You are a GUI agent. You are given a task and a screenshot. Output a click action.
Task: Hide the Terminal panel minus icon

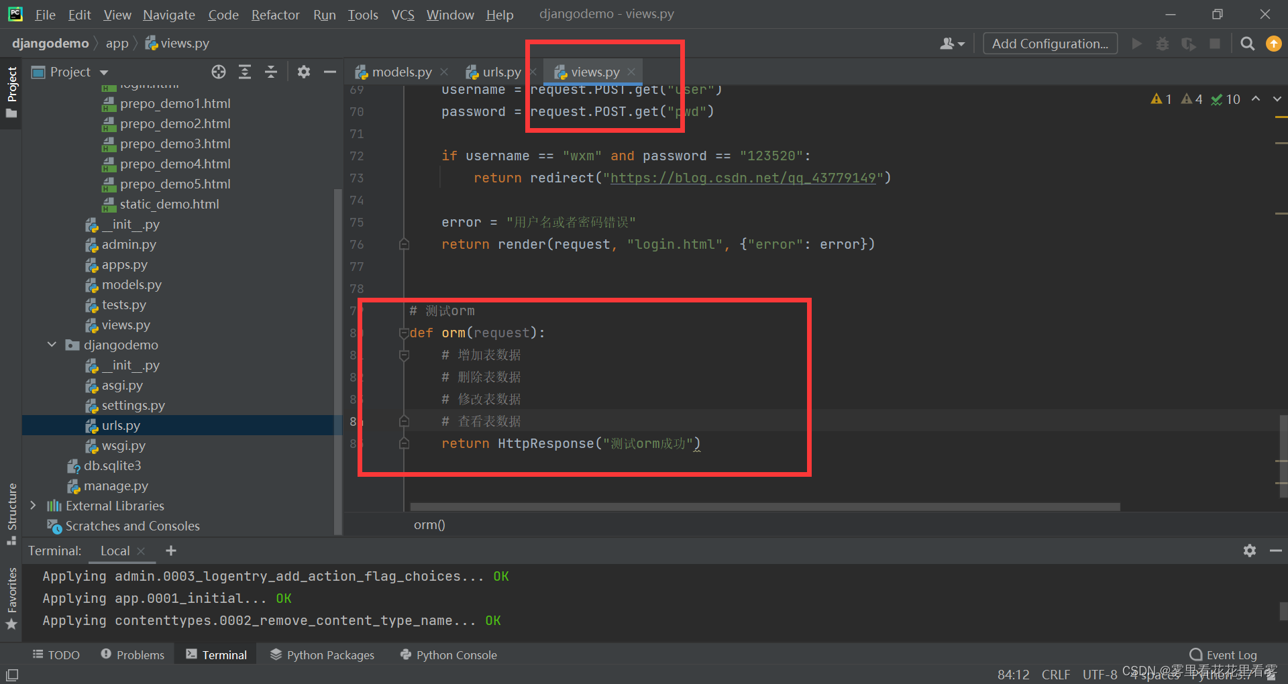(x=1275, y=551)
